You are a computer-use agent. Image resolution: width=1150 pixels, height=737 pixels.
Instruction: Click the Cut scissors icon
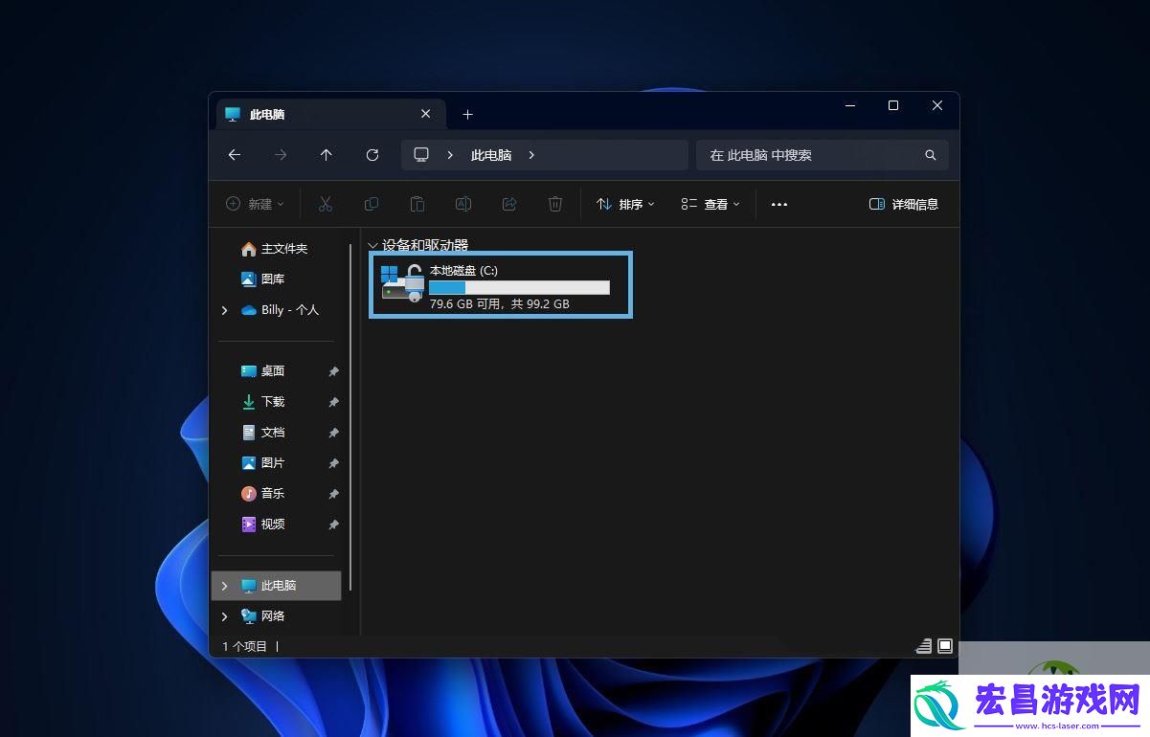tap(326, 204)
